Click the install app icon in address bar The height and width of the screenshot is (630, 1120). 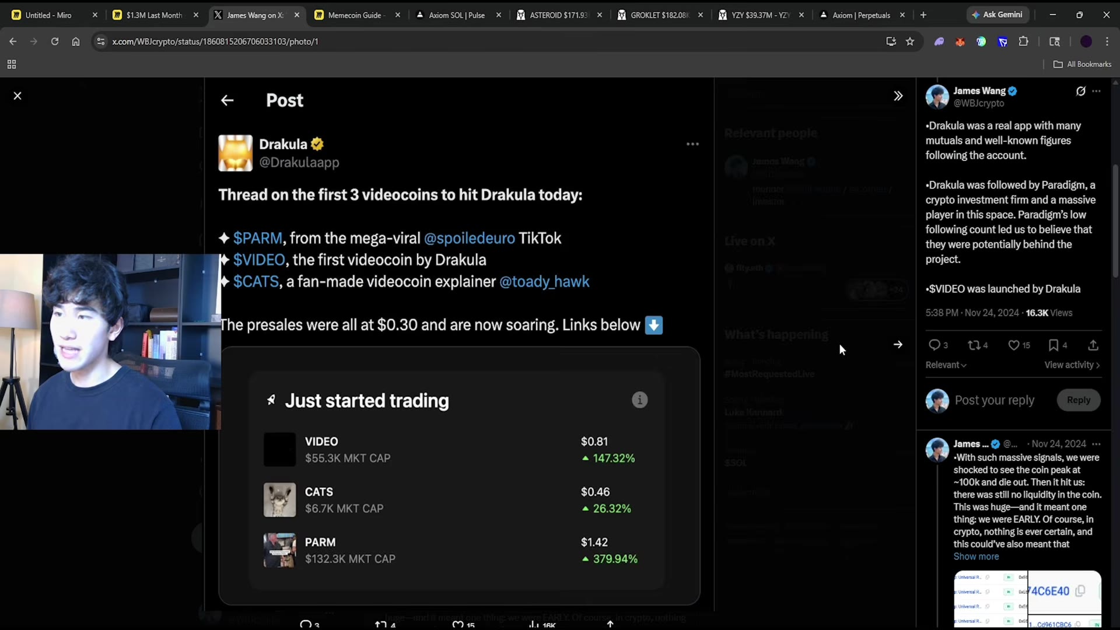[891, 41]
